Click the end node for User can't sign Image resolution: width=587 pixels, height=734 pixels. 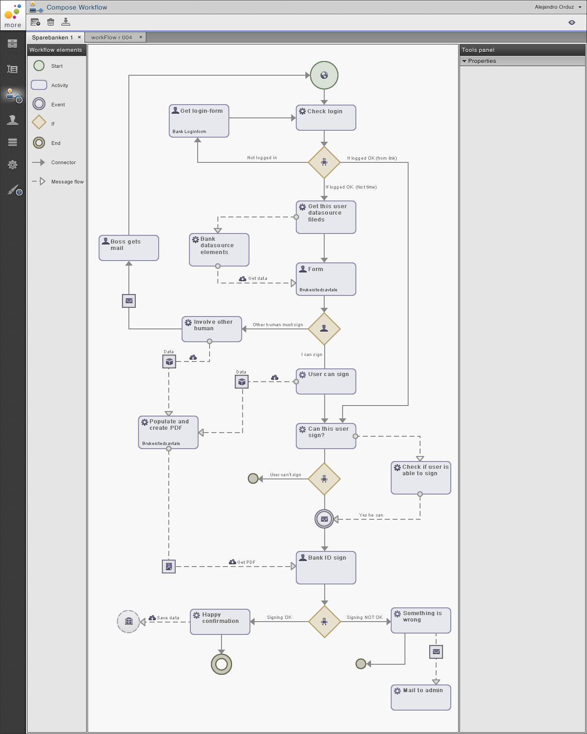(x=253, y=479)
